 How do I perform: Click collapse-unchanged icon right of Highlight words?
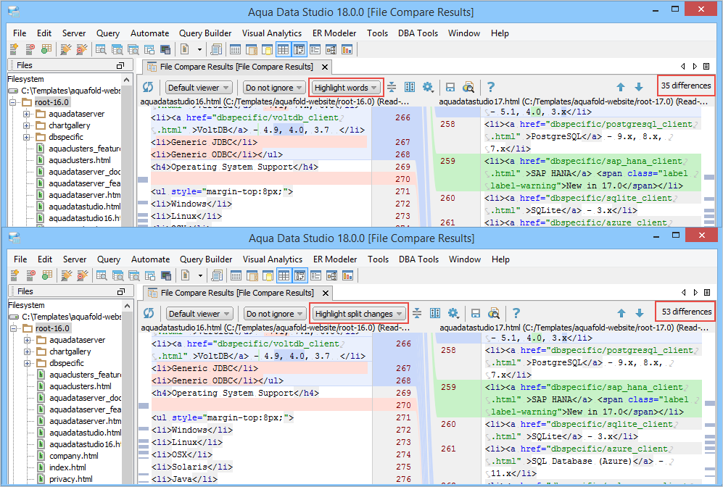click(392, 87)
